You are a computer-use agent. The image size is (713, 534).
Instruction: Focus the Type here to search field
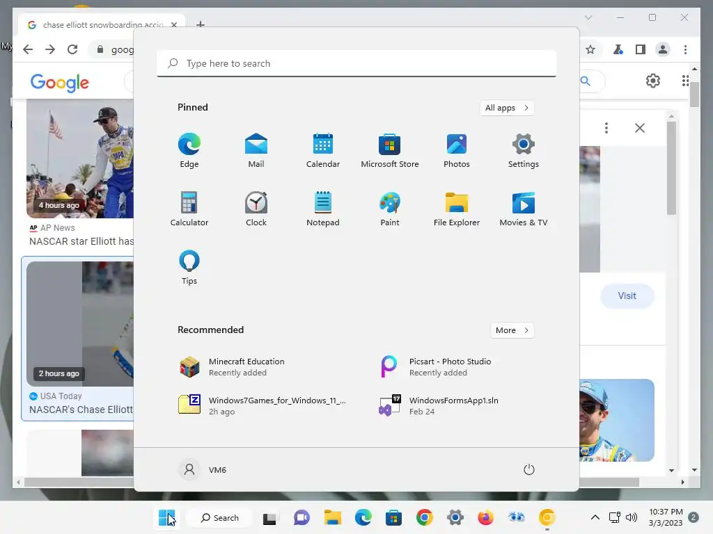pos(356,63)
